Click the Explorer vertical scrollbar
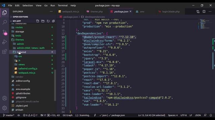The width and height of the screenshot is (215, 120). [55, 85]
